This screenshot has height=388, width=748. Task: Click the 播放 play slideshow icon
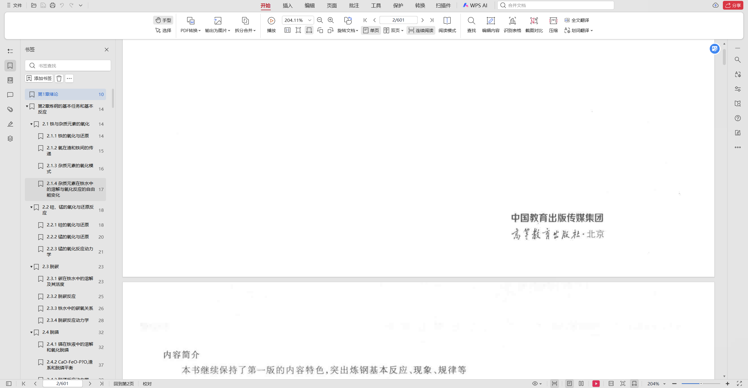point(271,21)
